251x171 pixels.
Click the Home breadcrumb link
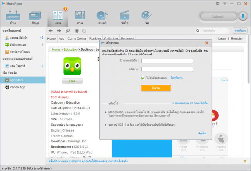pyautogui.click(x=56, y=50)
